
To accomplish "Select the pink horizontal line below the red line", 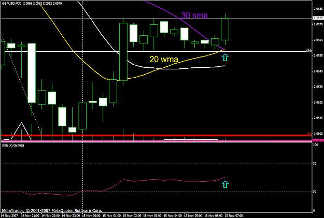I will click(156, 141).
